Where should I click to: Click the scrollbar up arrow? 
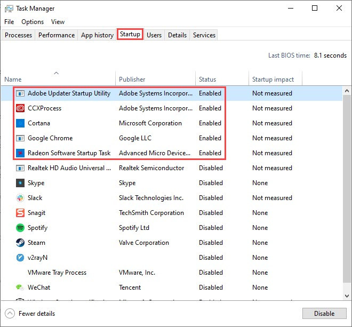tap(347, 91)
